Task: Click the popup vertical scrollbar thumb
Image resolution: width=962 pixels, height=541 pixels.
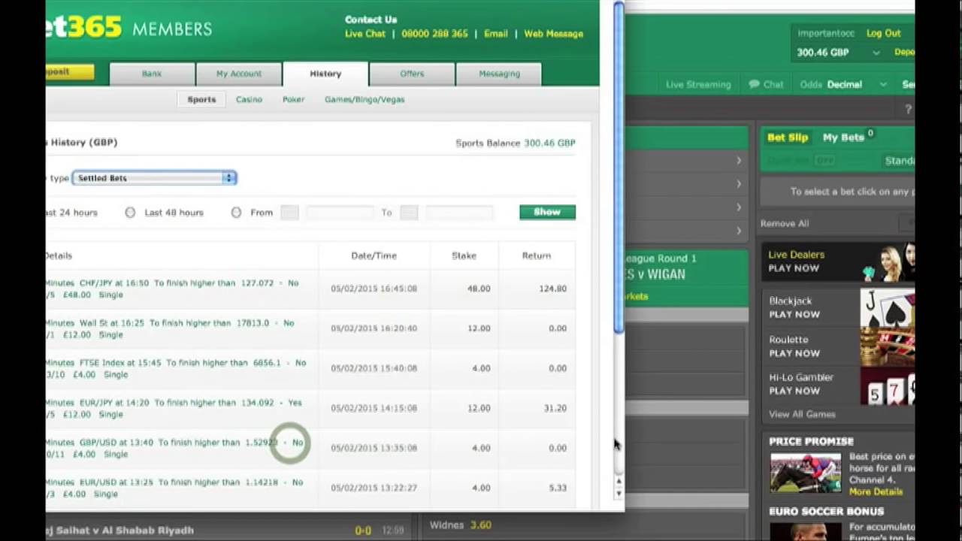Action: (x=619, y=168)
